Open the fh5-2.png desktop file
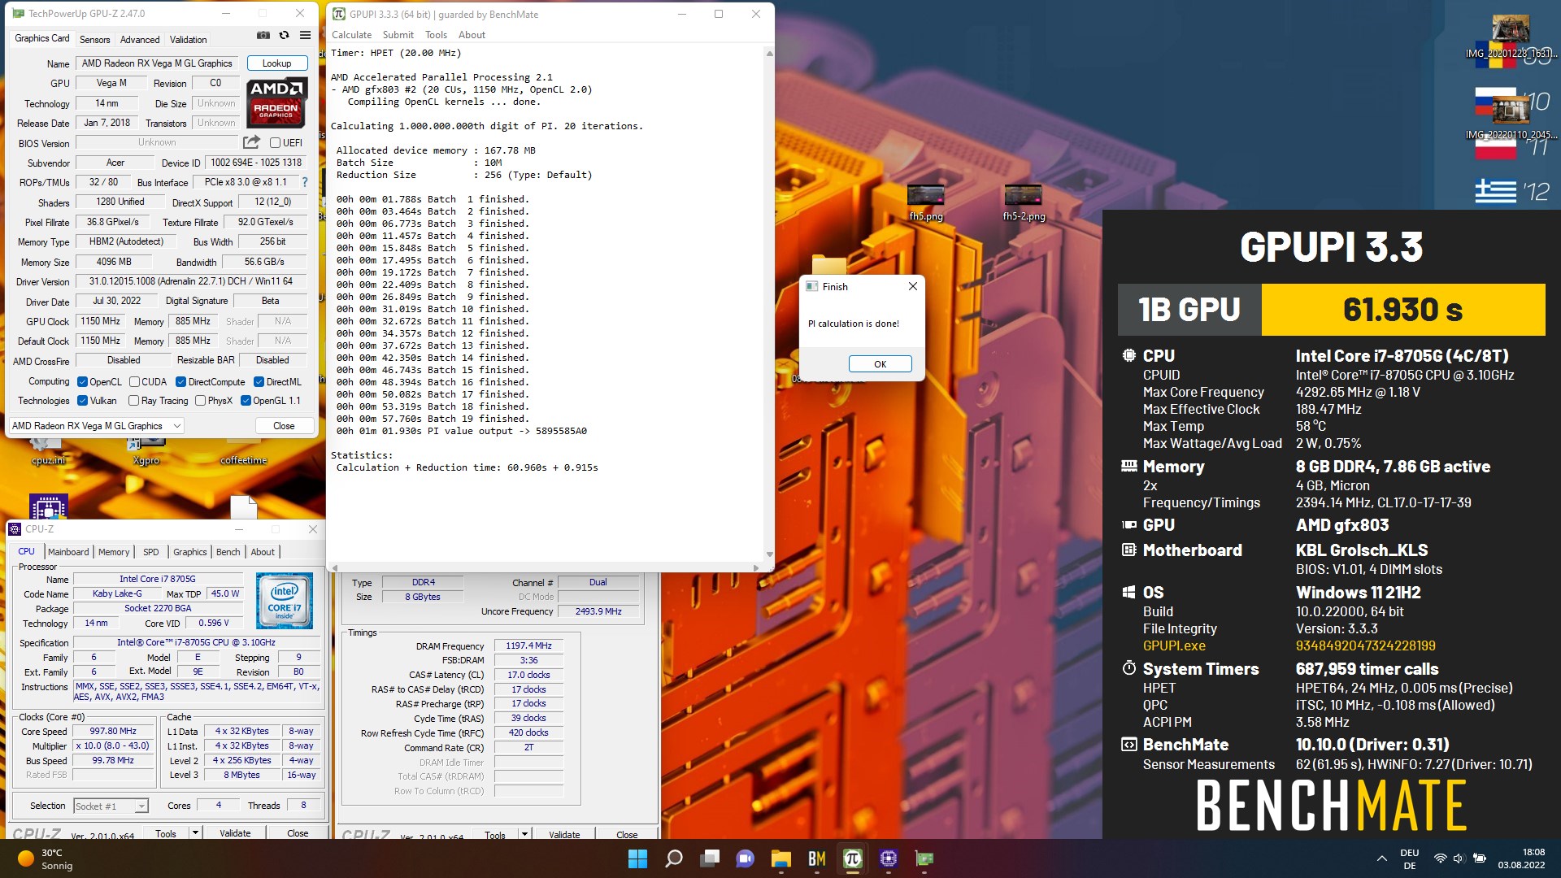 (1024, 203)
